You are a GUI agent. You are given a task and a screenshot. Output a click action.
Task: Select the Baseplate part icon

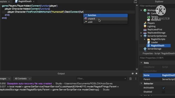[148, 20]
